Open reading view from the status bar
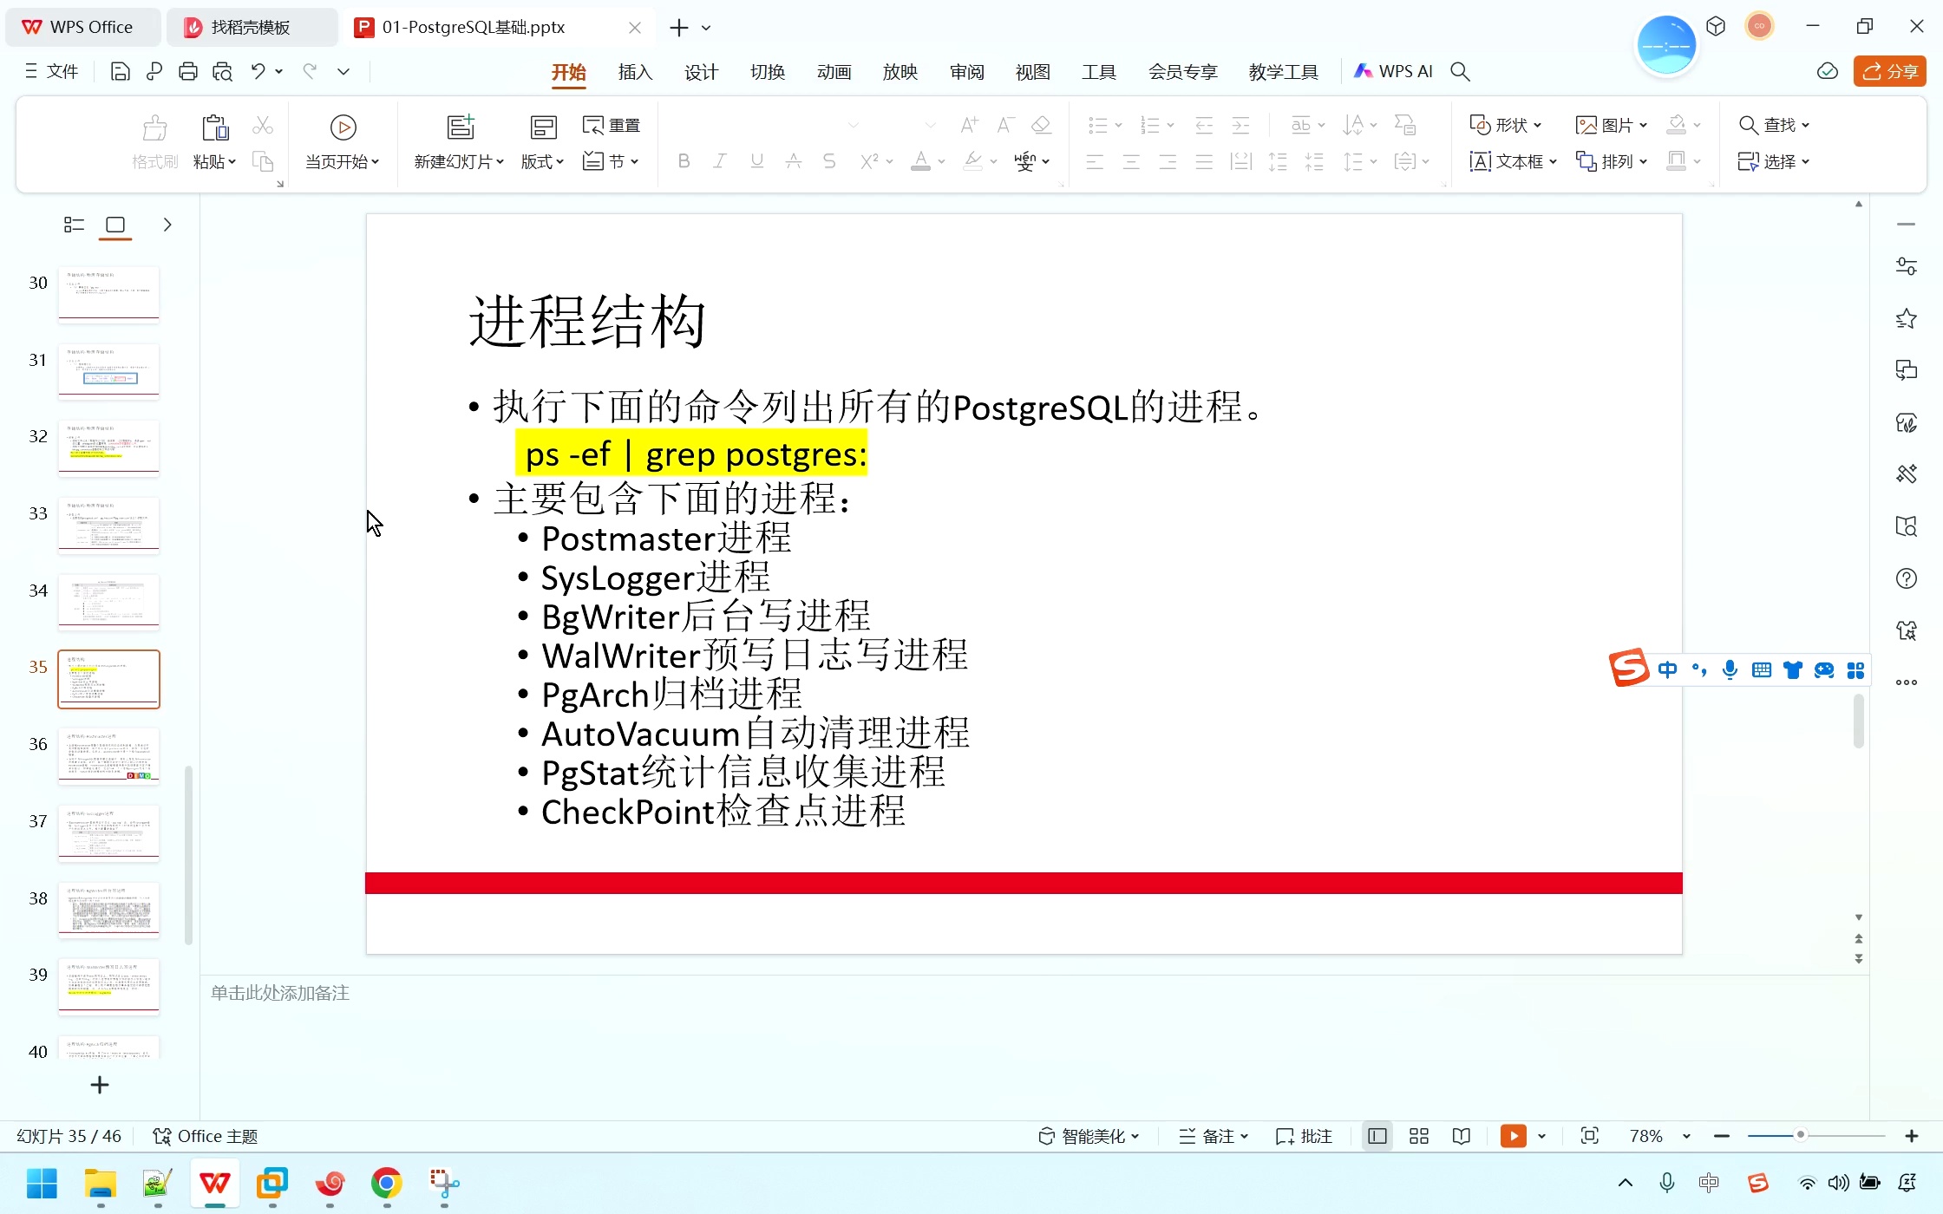Viewport: 1943px width, 1214px height. click(1462, 1135)
